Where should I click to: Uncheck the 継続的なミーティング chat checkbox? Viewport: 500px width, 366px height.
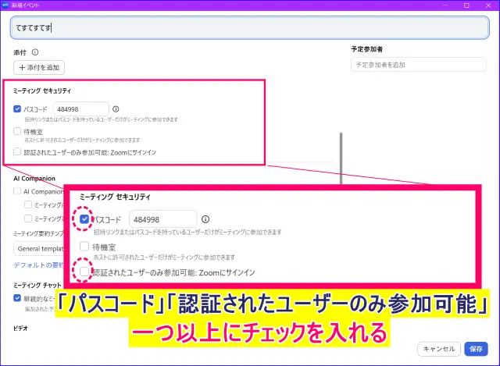point(17,298)
